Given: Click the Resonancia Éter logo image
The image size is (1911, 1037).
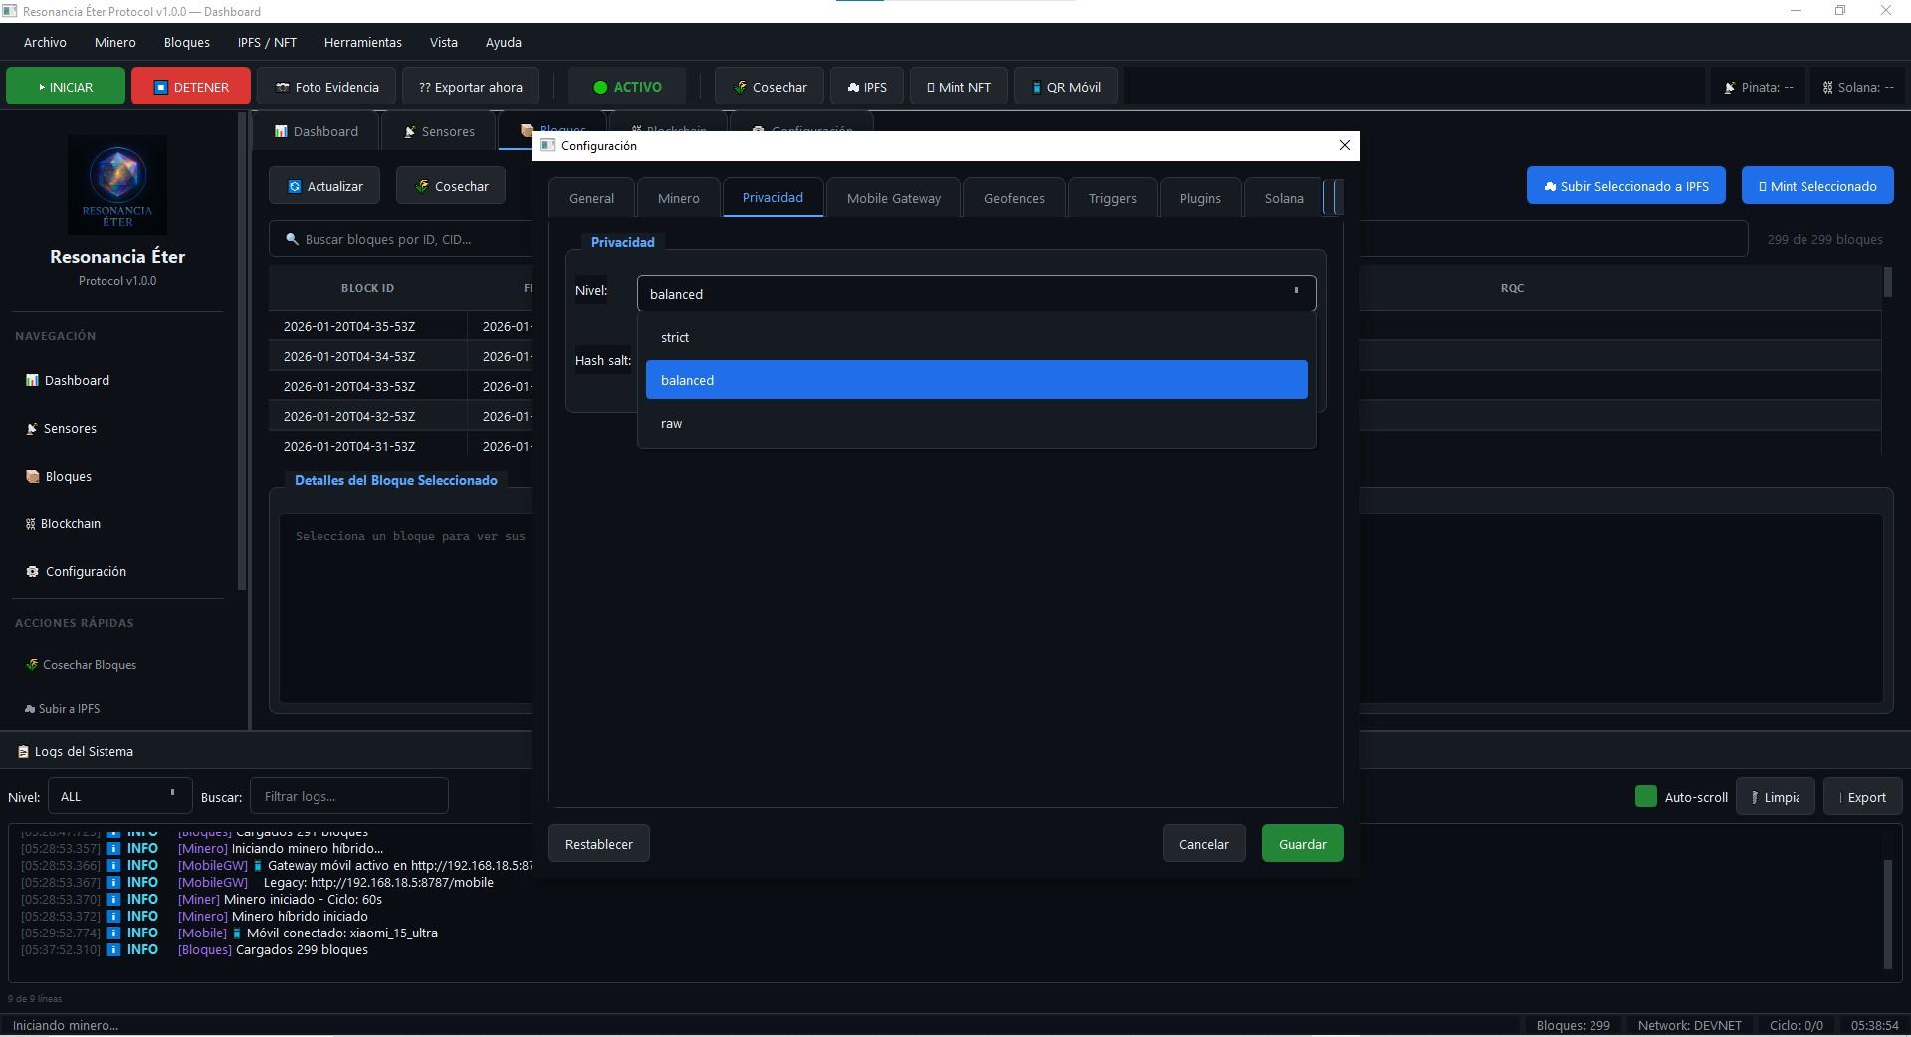Looking at the screenshot, I should pos(117,185).
